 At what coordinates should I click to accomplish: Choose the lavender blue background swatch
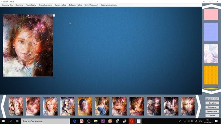[211, 32]
